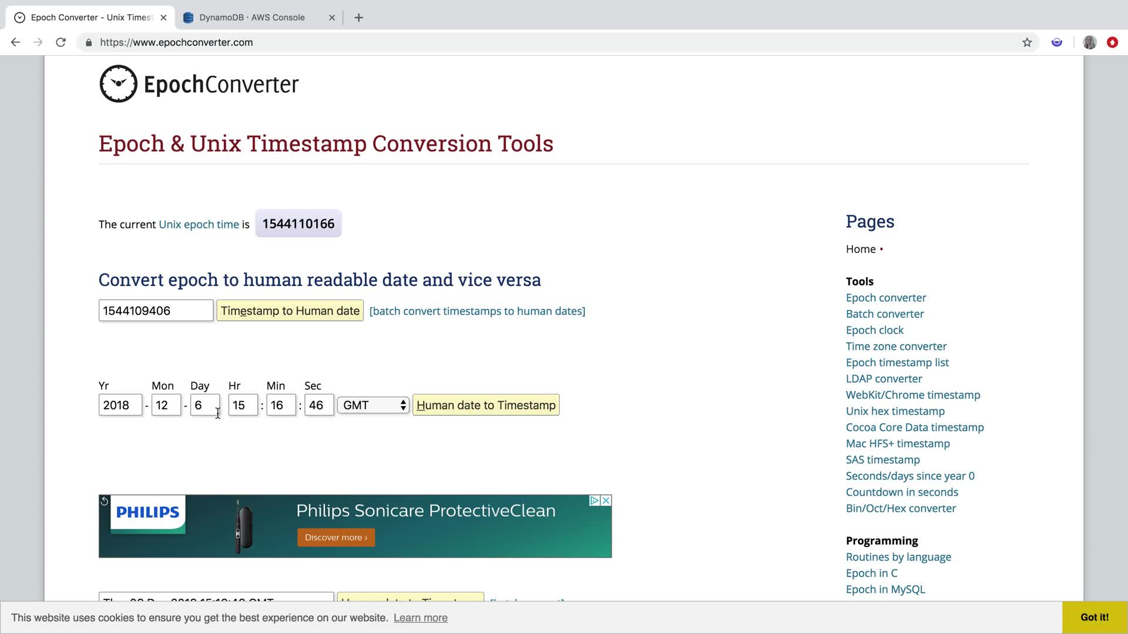
Task: Open the user profile avatar
Action: tap(1090, 42)
